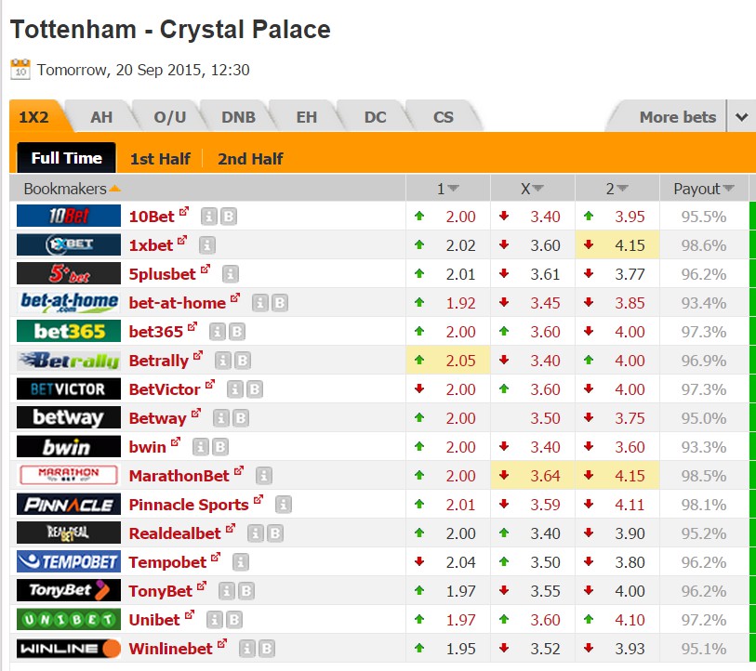Click the bet365 bonus B icon

pos(236,332)
